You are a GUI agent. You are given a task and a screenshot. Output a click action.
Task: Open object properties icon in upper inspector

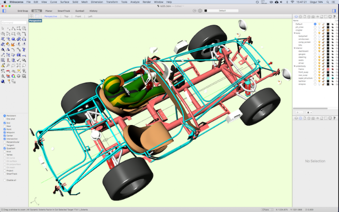point(300,16)
